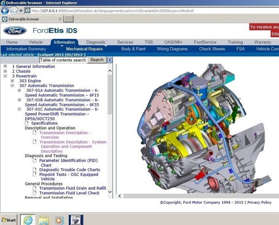Open Pinpoint Tests - OSC Equipped Vehicle
This screenshot has width=279, height=225.
69,177
